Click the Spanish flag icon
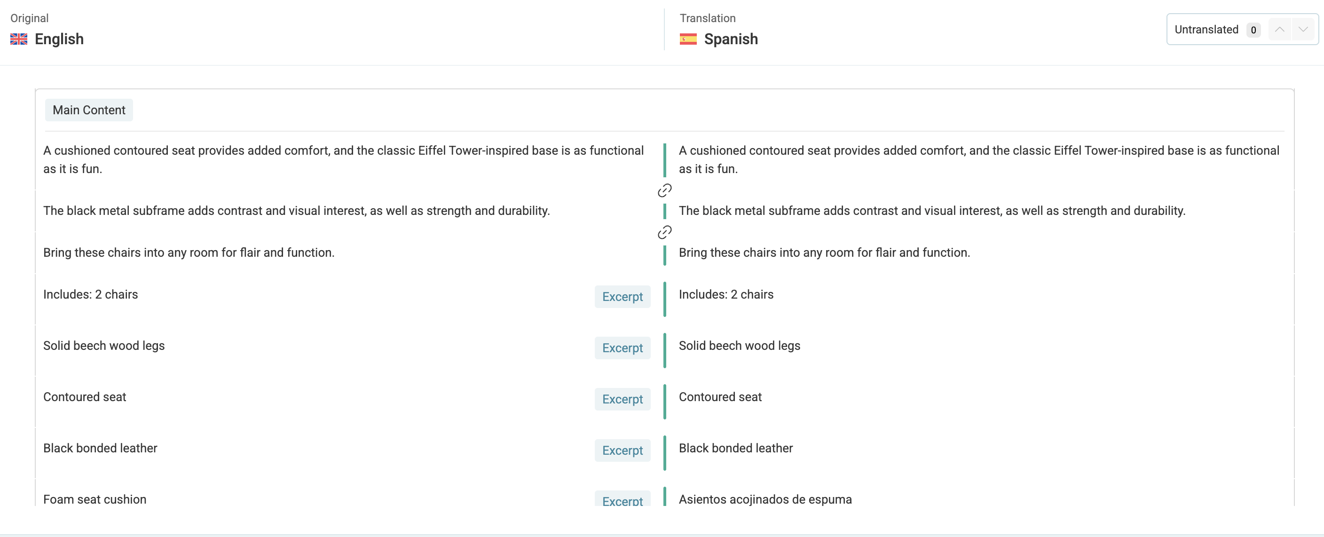 pos(688,39)
